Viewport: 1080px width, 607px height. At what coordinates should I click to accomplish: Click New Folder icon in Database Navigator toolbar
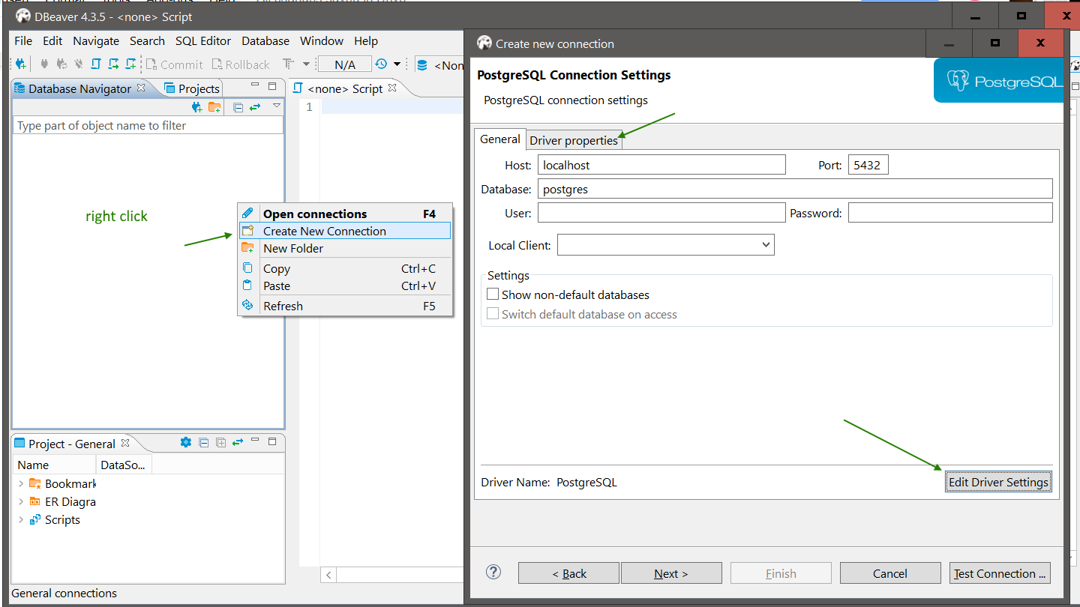pyautogui.click(x=214, y=107)
